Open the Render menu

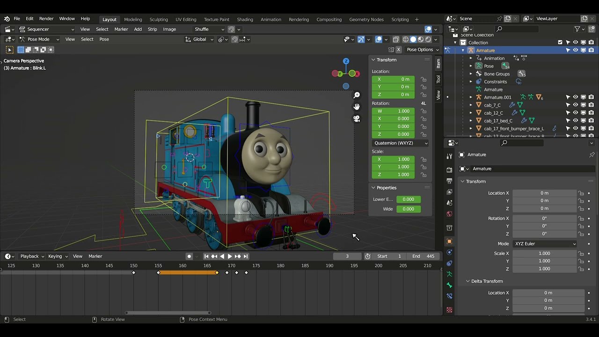(x=46, y=19)
